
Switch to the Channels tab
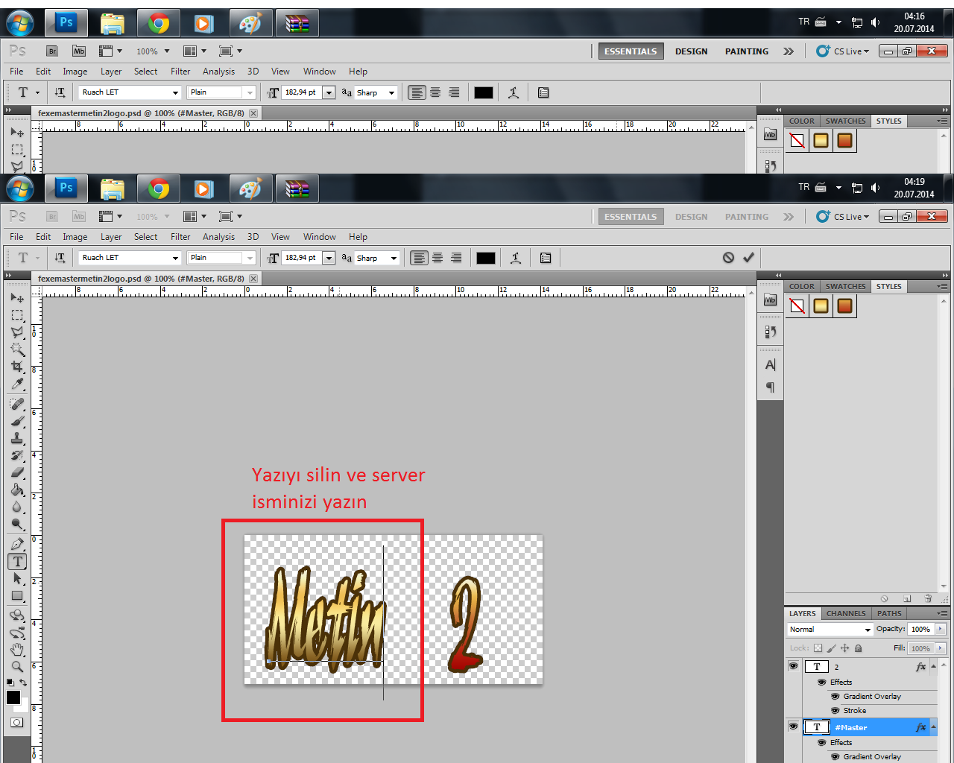846,613
